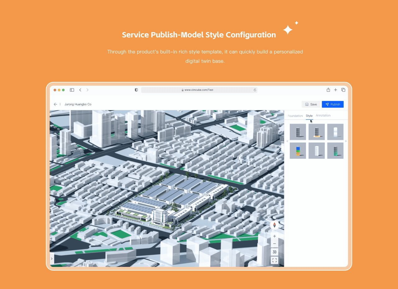Go forward with the browser forward arrow
The width and height of the screenshot is (398, 289).
pos(87,90)
